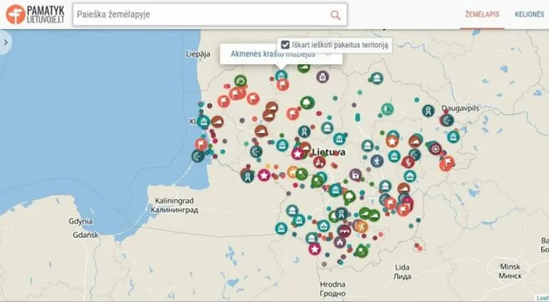The image size is (549, 302).
Task: Click the Liepāja city label
Action: tap(197, 54)
